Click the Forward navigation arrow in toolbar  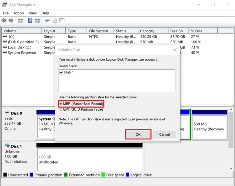click(x=11, y=20)
